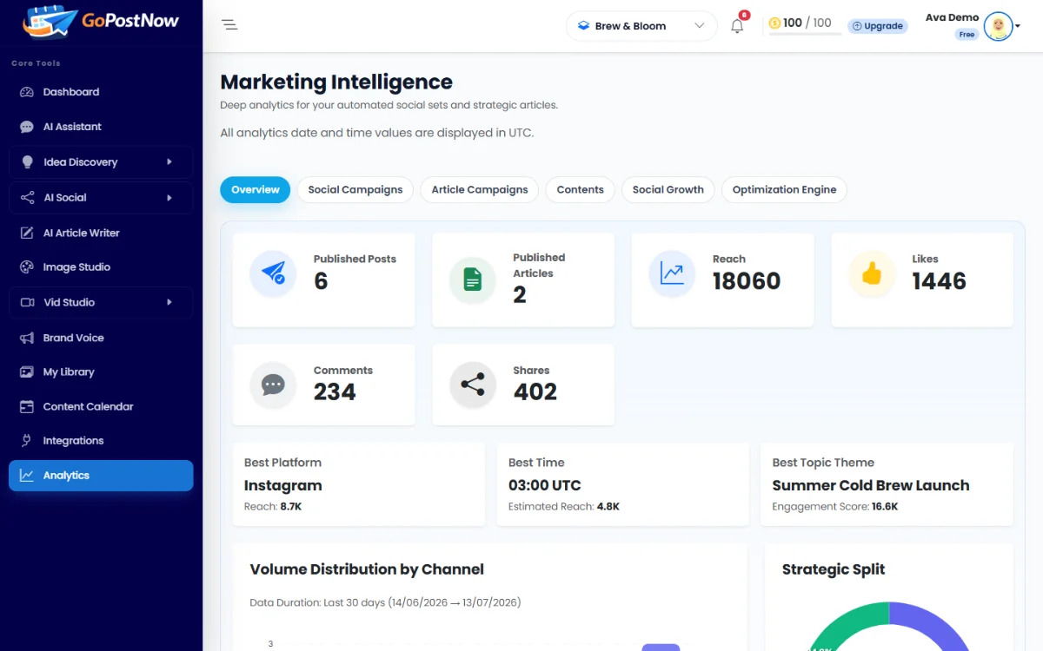Click the credits progress bar
Screen dimensions: 1043x651
point(805,34)
